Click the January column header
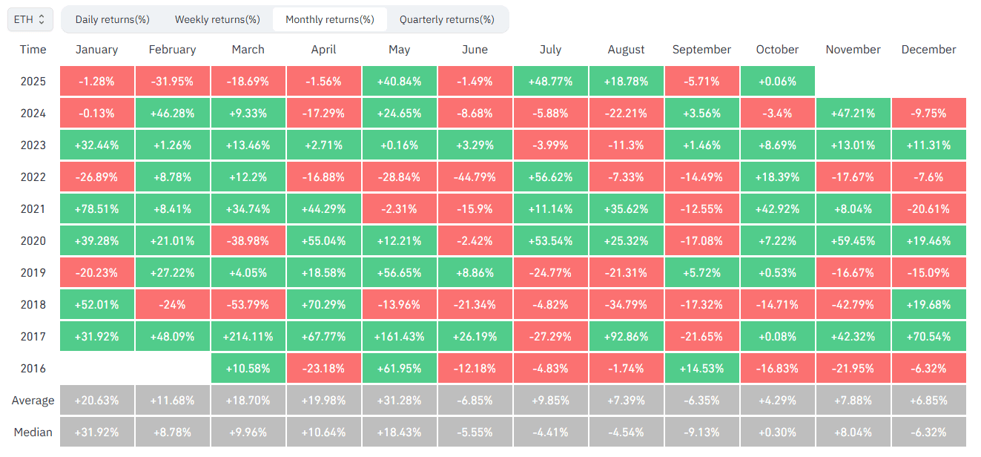 coord(97,50)
